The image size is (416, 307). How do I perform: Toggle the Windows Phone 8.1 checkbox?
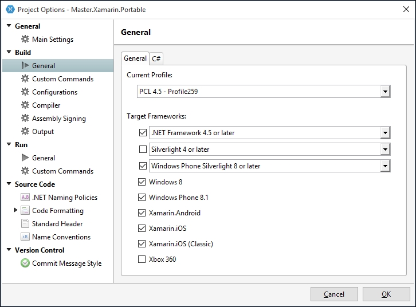coord(142,197)
